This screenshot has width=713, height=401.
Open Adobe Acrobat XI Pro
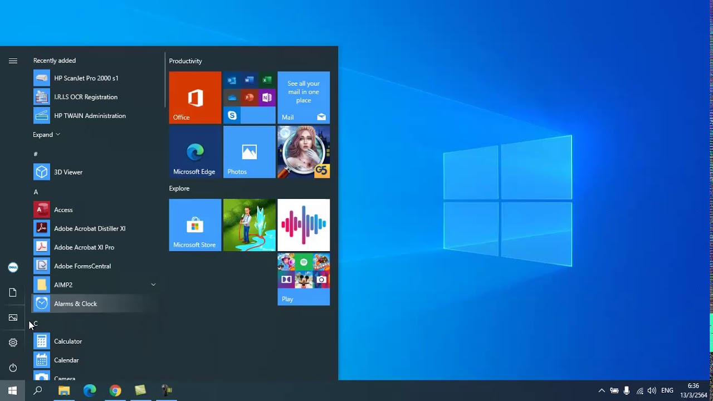tap(96, 247)
